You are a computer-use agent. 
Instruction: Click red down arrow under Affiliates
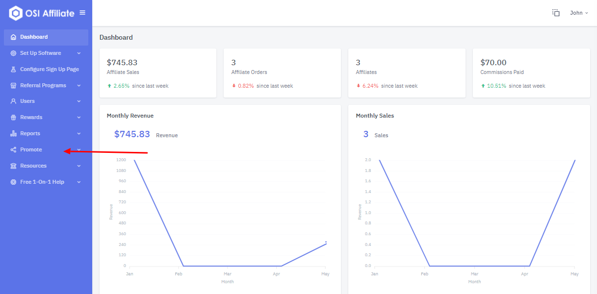[x=358, y=86]
